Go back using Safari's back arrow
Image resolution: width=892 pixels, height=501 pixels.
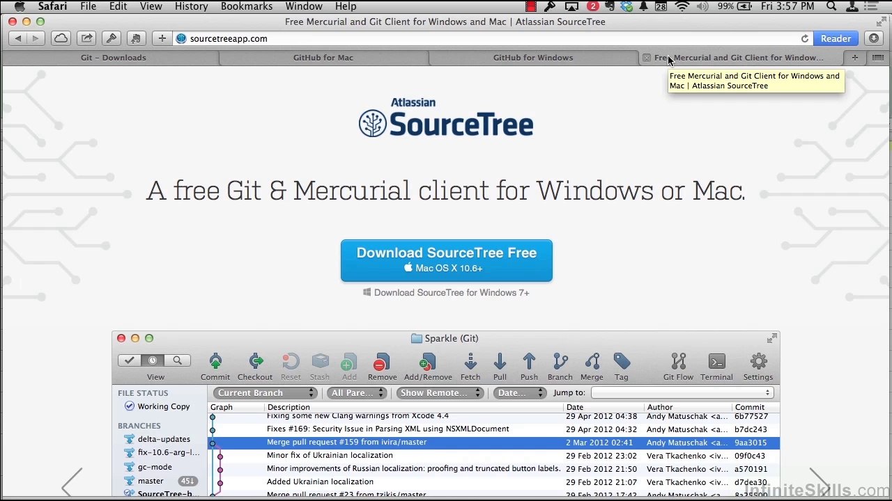(x=18, y=38)
